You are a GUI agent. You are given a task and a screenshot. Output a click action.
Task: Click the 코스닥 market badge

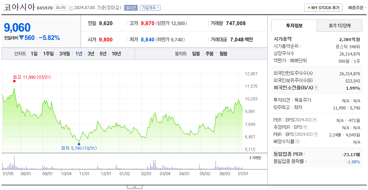tap(60, 8)
